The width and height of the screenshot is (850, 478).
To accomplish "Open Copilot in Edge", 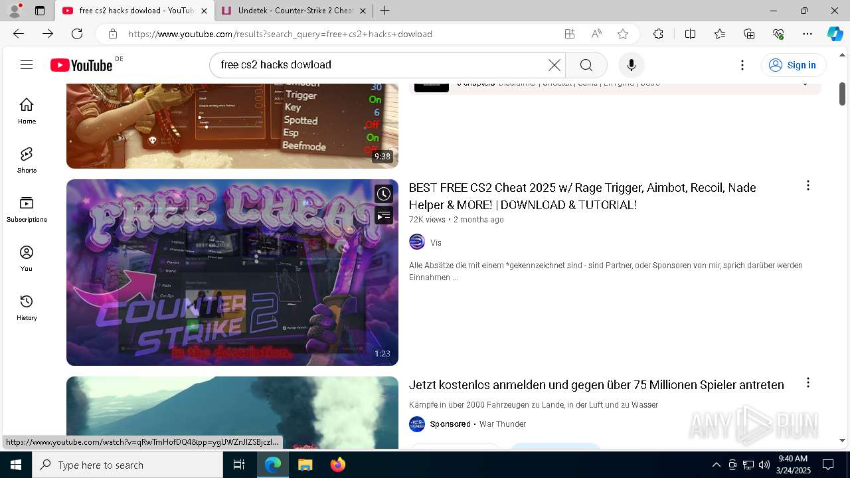I will tap(835, 34).
